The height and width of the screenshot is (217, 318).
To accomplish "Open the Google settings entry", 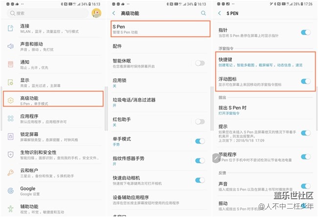I will pyautogui.click(x=53, y=191).
